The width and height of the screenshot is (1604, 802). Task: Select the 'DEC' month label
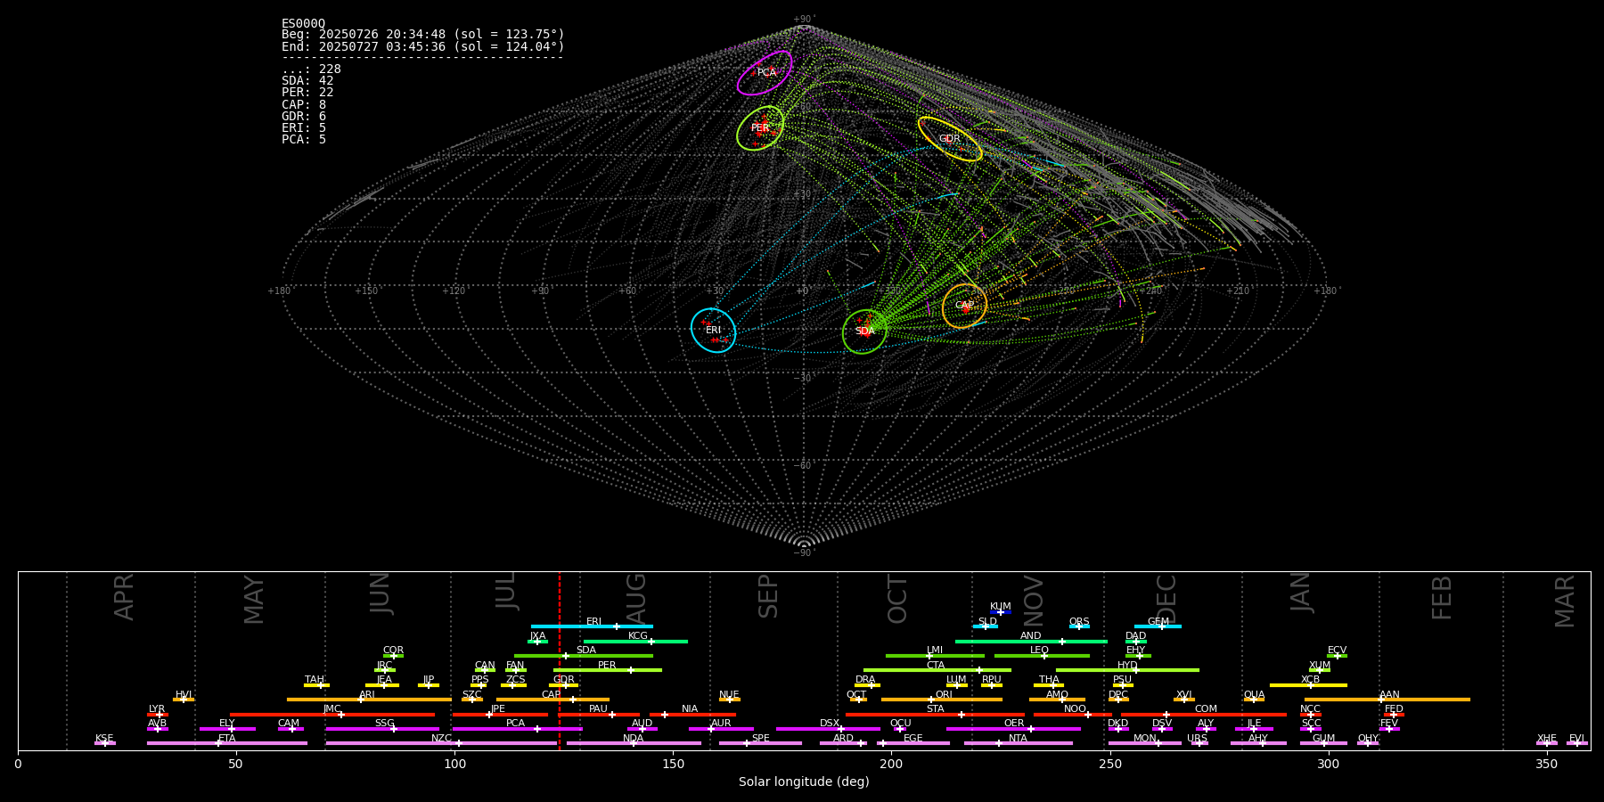click(1166, 600)
